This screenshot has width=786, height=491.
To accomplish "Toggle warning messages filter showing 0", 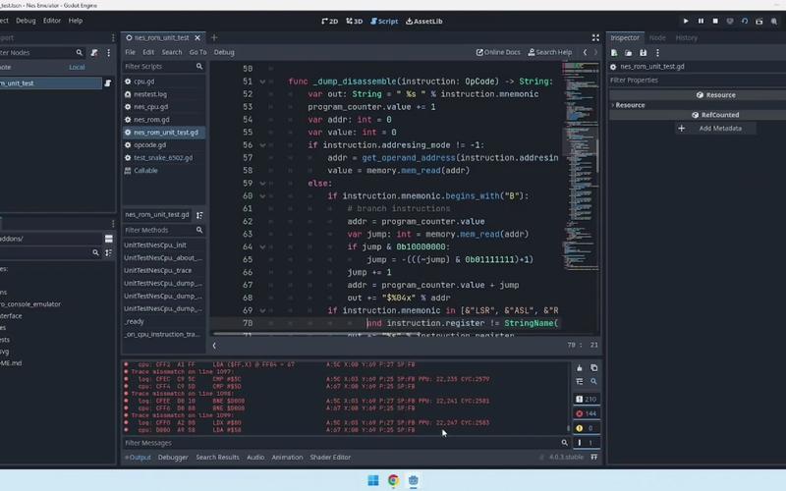I will pyautogui.click(x=587, y=428).
